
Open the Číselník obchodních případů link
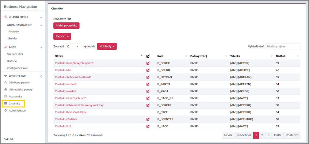73,77
